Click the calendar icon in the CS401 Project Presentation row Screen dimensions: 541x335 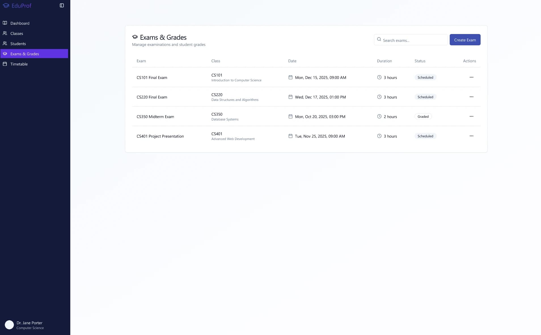click(290, 136)
